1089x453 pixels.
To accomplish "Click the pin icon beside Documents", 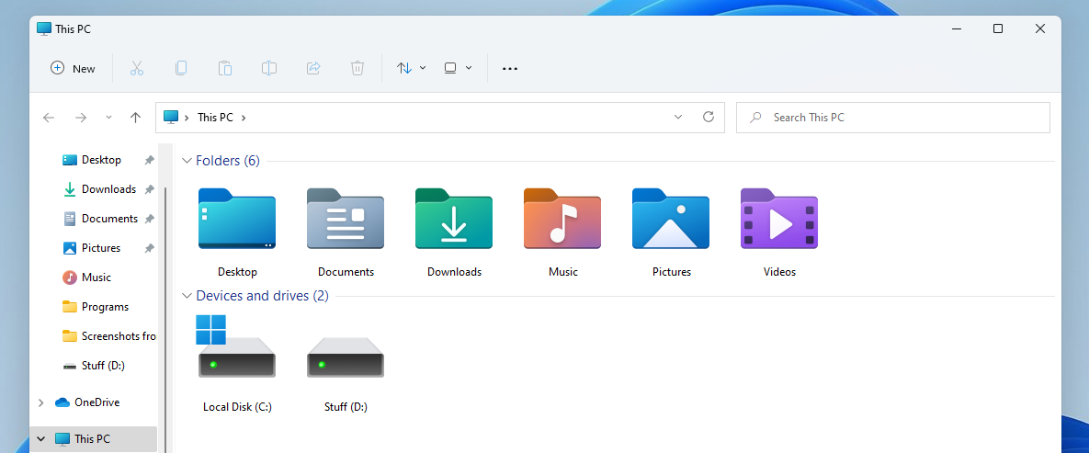I will [149, 218].
